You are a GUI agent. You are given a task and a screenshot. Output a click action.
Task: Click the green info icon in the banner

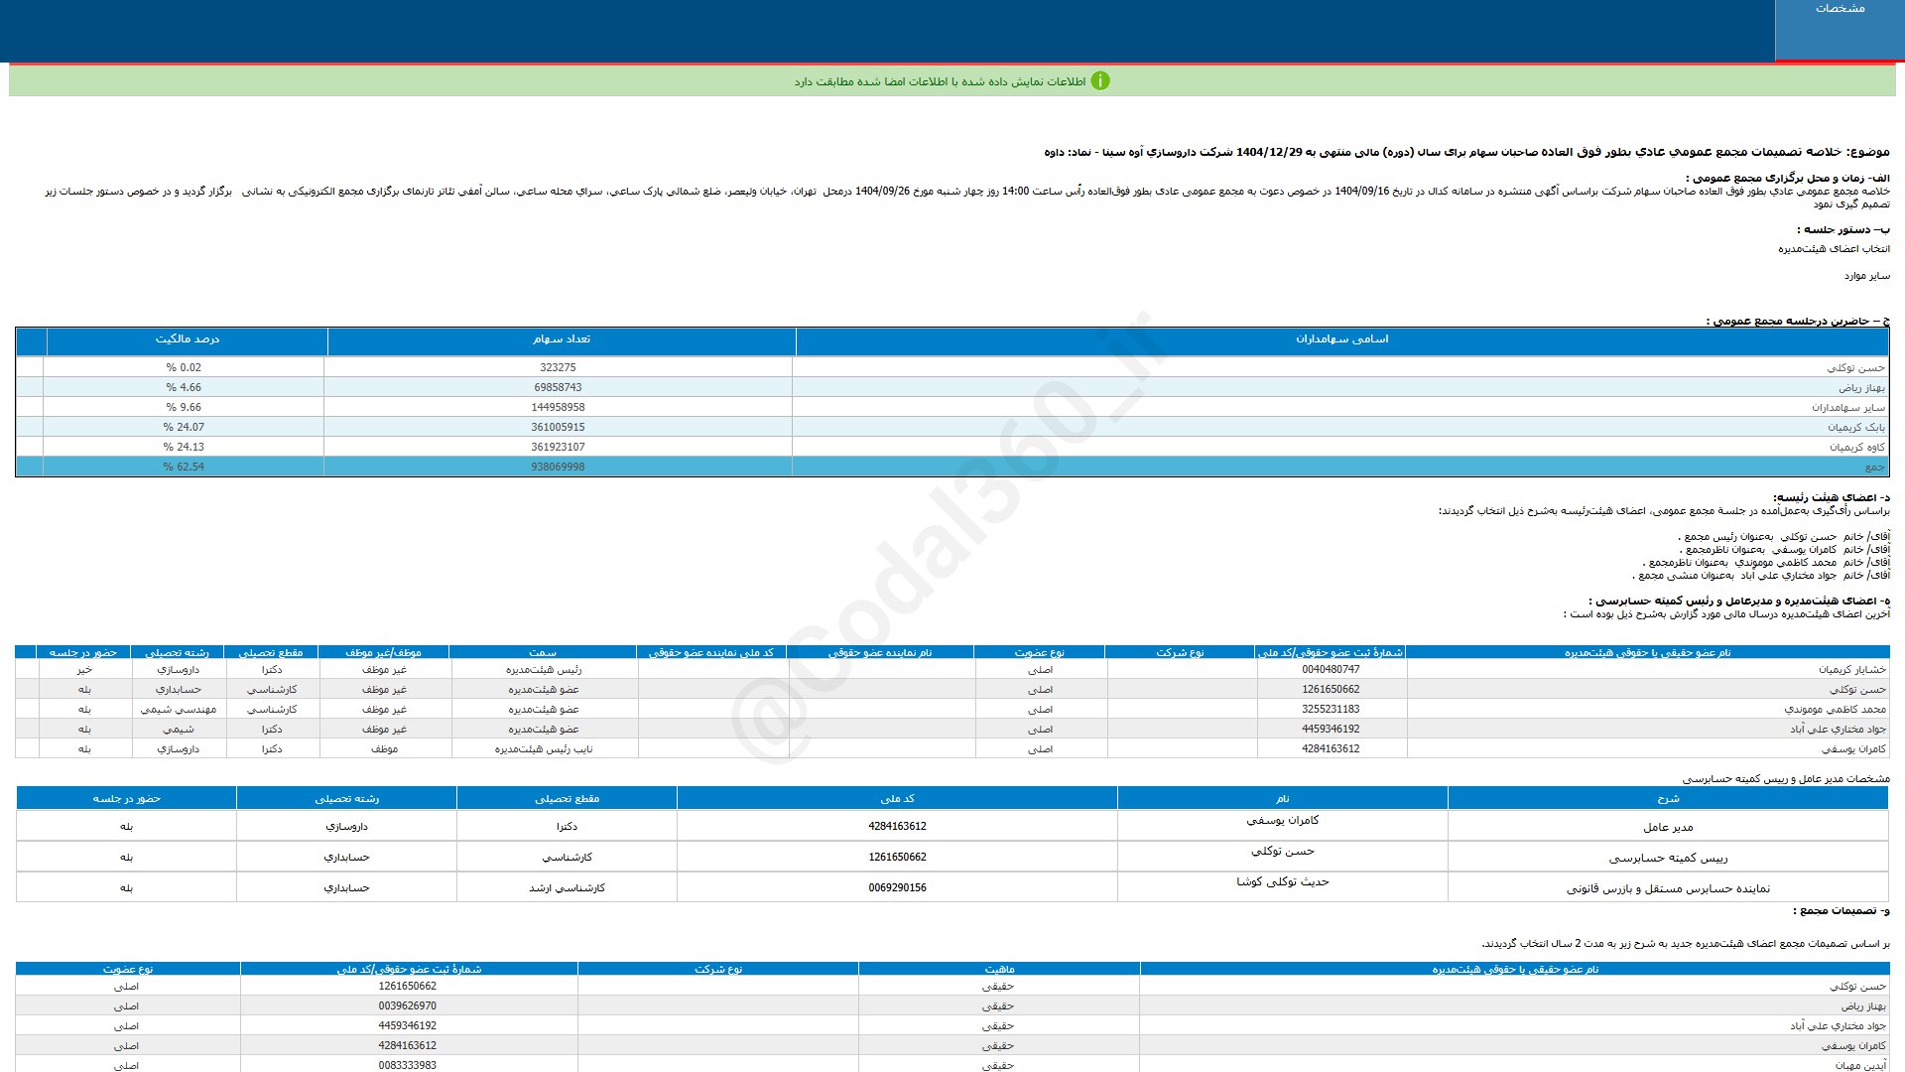(x=1099, y=81)
